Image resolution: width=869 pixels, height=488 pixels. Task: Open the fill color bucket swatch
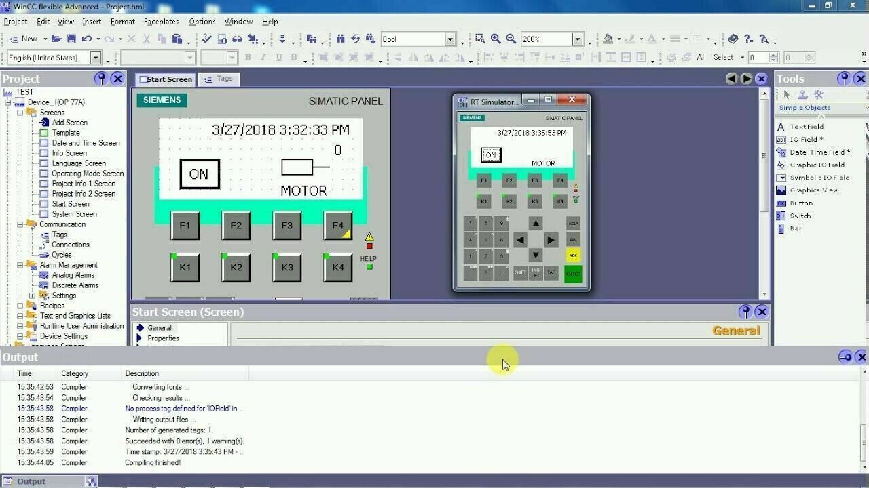point(608,39)
